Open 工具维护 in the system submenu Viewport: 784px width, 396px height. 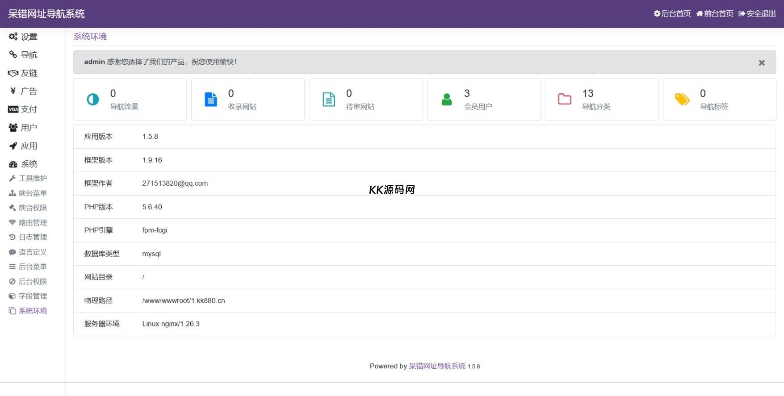(x=33, y=178)
